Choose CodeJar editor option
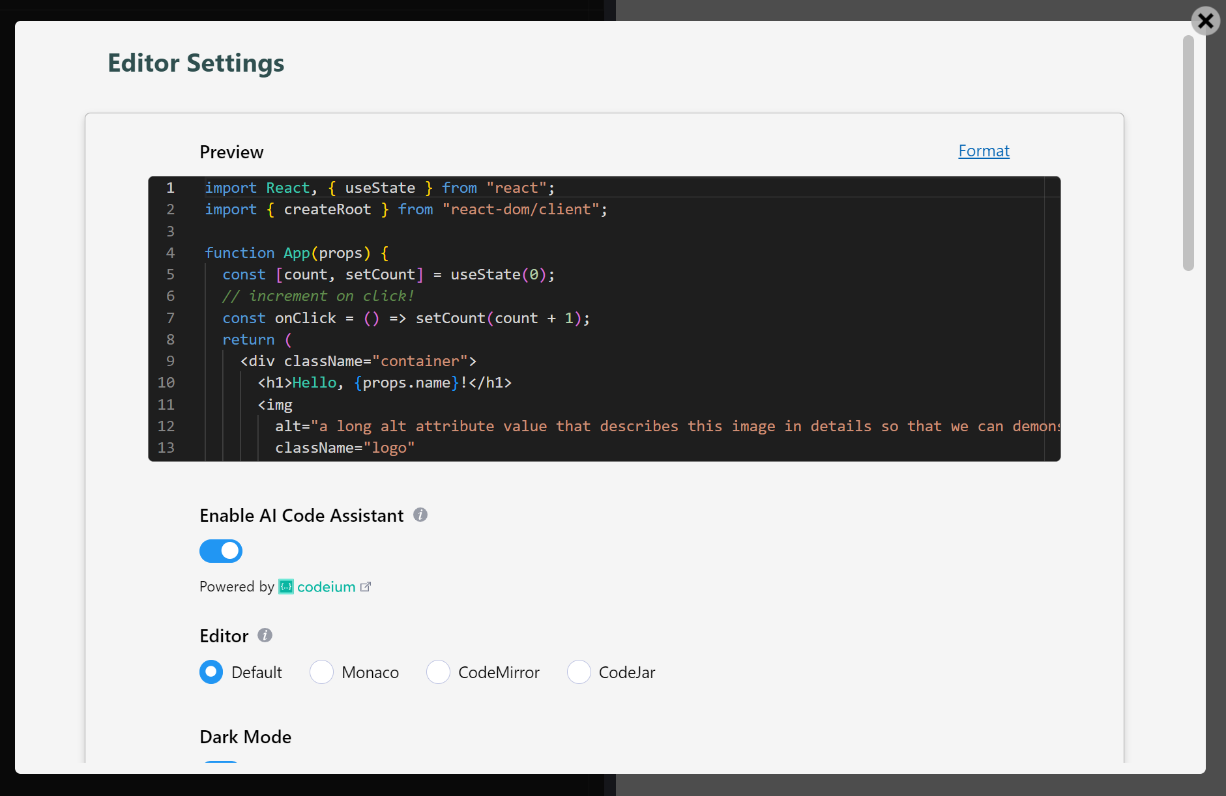The width and height of the screenshot is (1226, 796). pos(579,672)
